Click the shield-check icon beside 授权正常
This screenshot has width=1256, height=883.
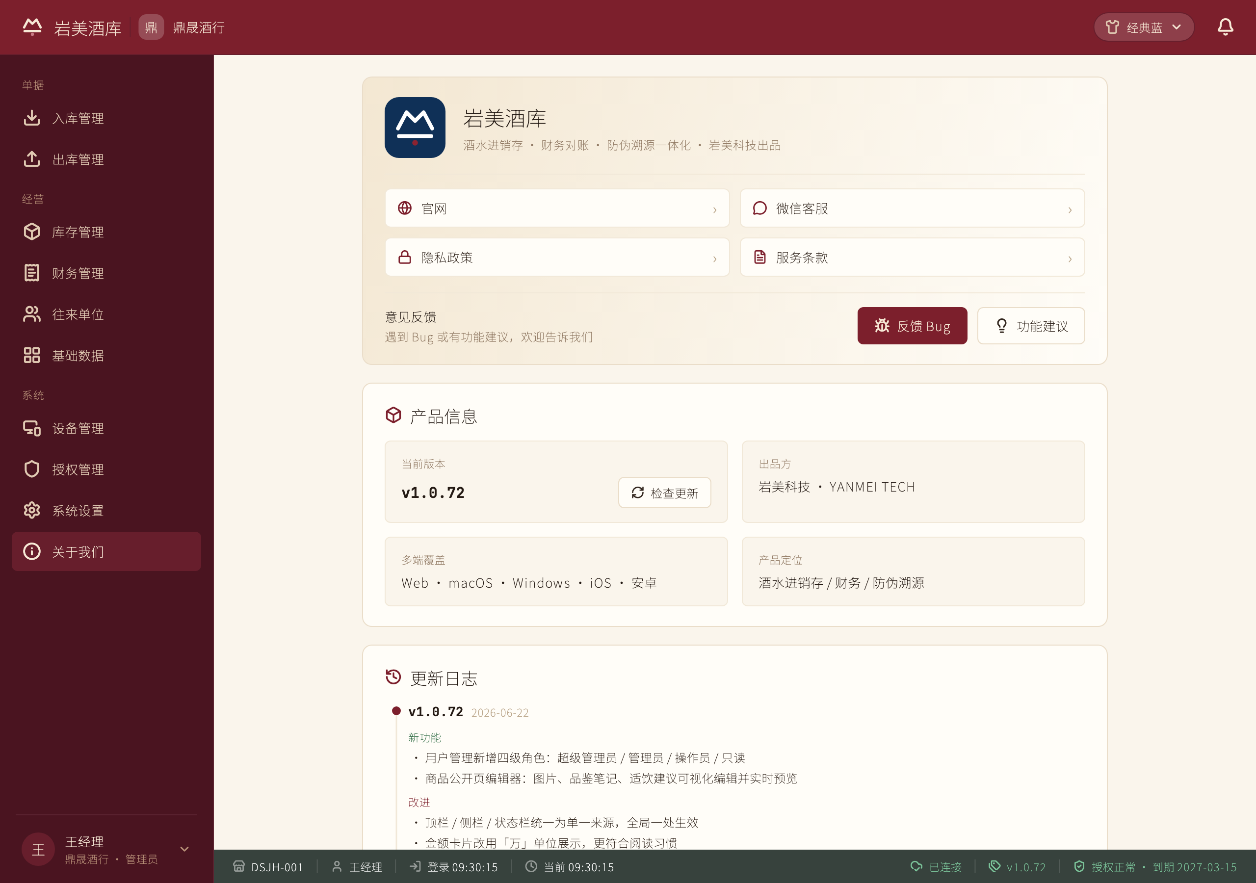[x=1079, y=866]
